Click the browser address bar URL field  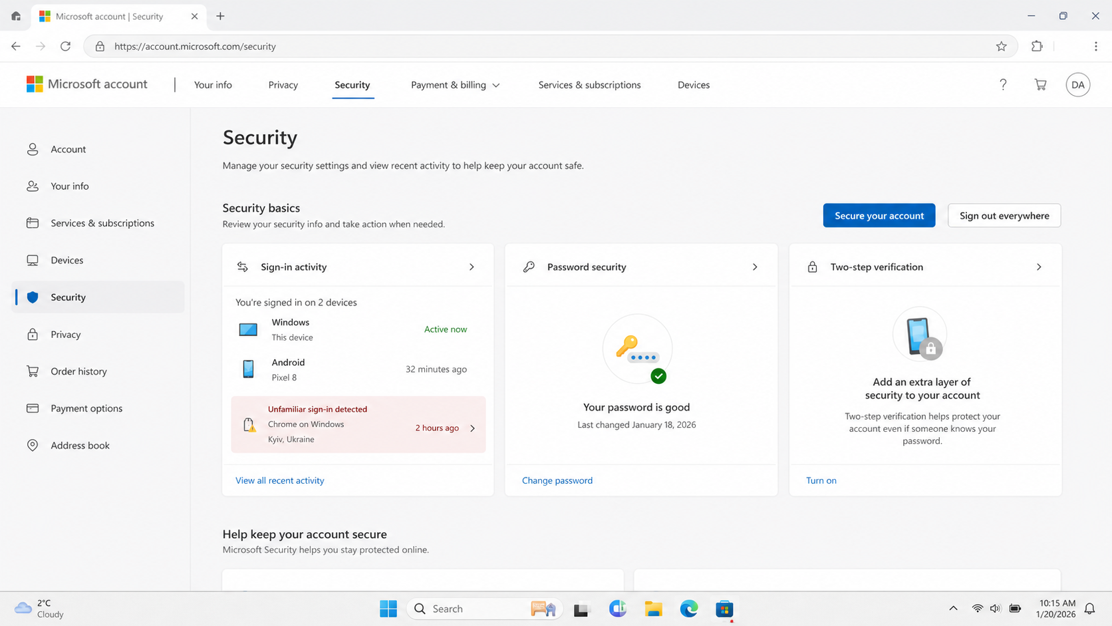tap(551, 46)
